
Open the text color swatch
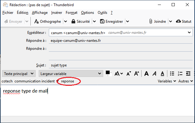[x=108, y=73]
